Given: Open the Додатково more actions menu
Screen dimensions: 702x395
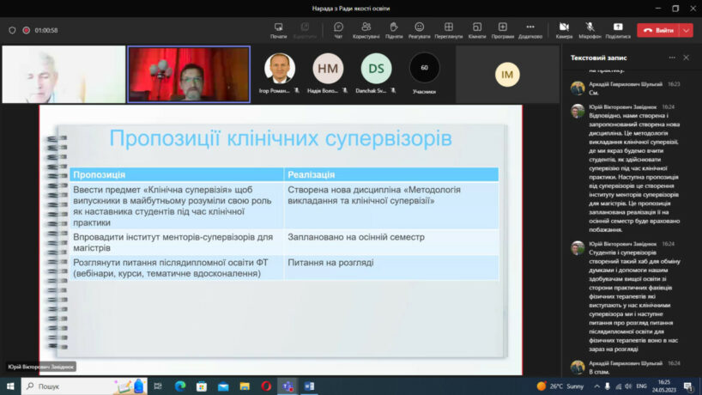Looking at the screenshot, I should pyautogui.click(x=530, y=30).
